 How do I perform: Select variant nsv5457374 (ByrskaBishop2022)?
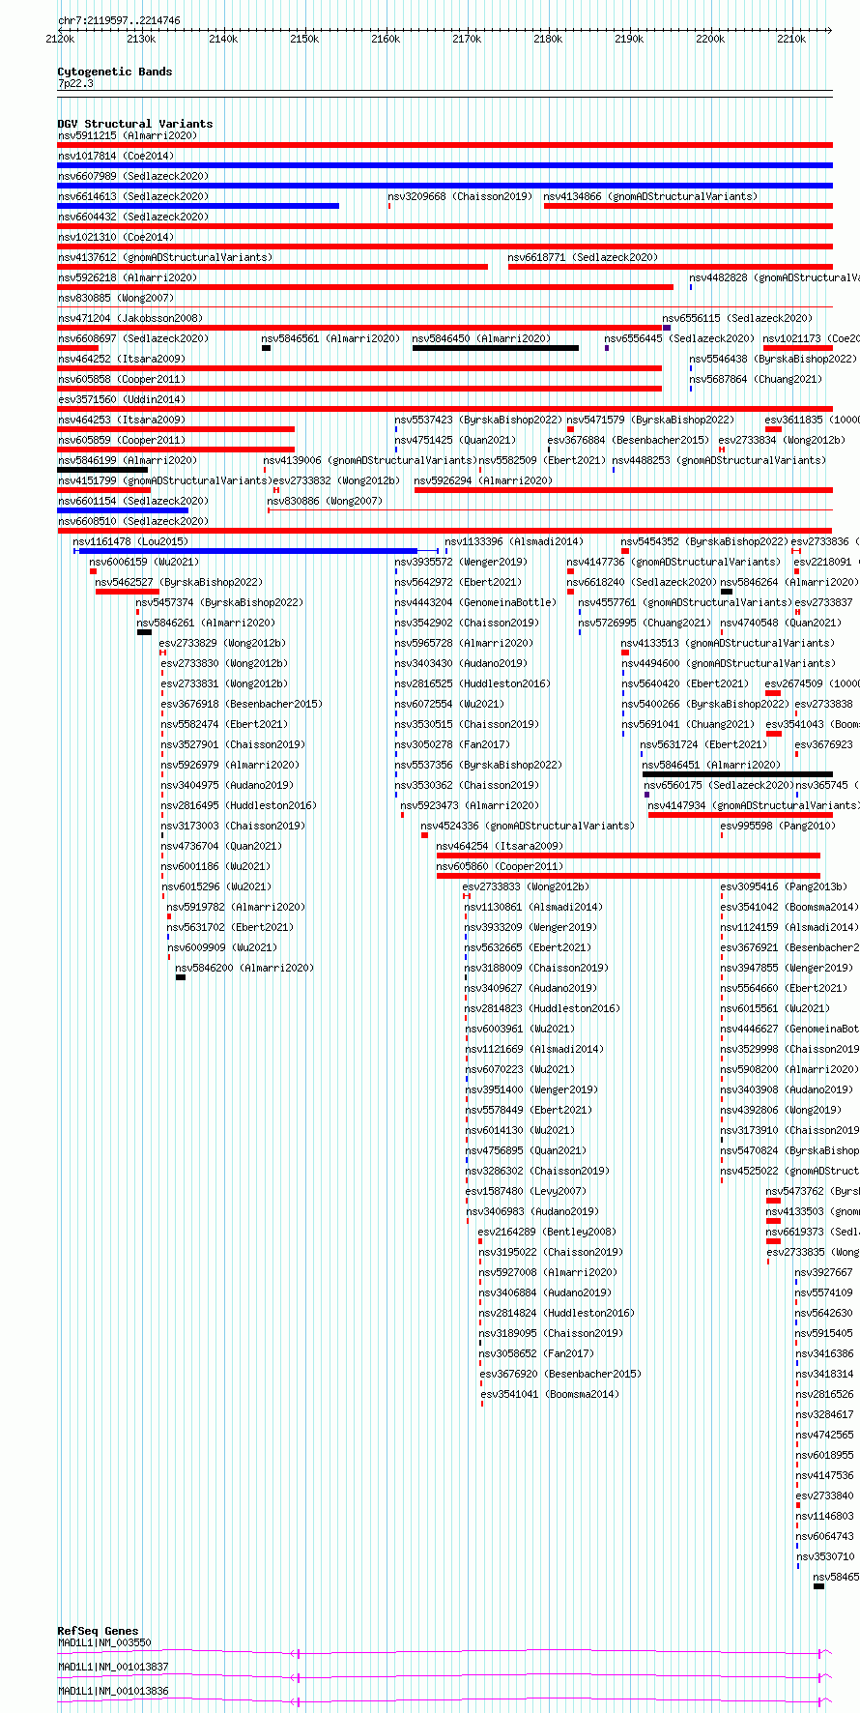point(219,603)
